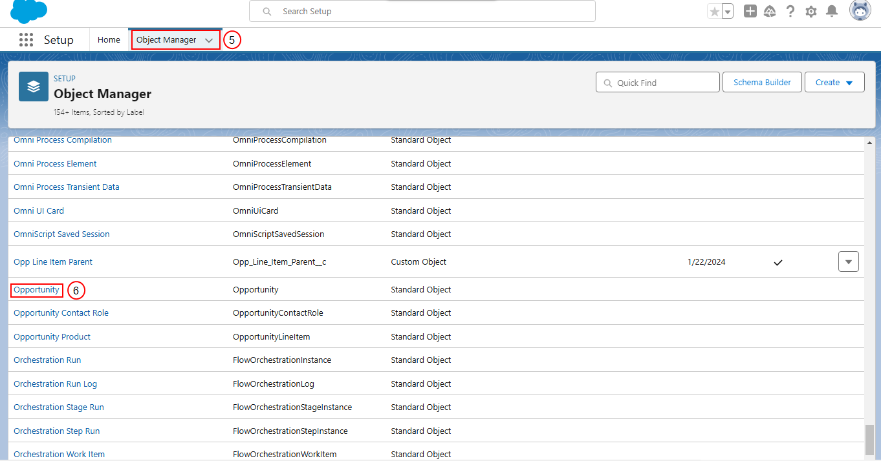Open the Omni UI Card link
This screenshot has height=461, width=881.
click(x=39, y=211)
